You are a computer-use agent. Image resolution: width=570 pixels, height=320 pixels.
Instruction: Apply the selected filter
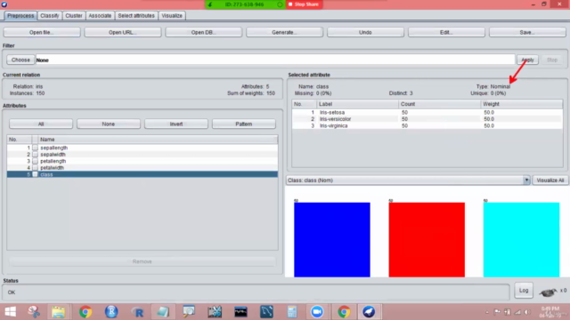pyautogui.click(x=527, y=60)
